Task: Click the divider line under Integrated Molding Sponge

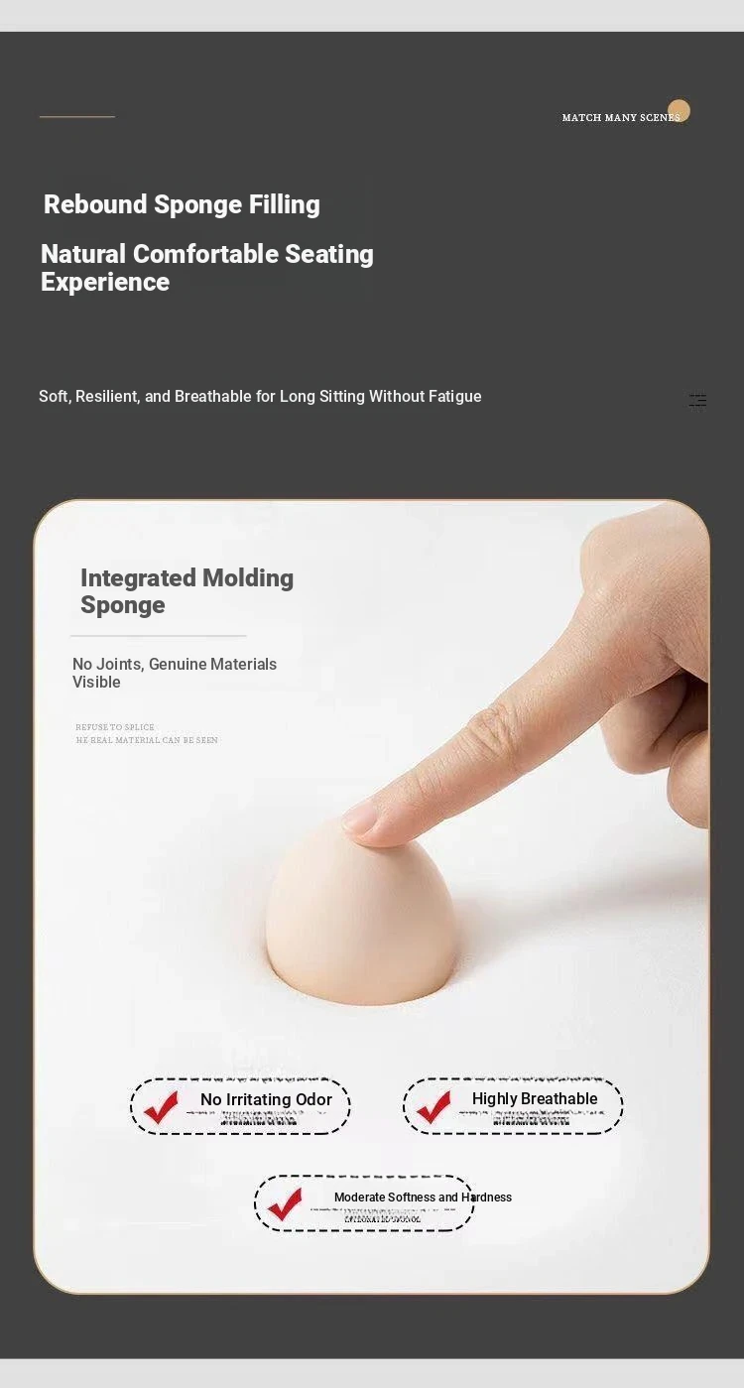Action: coord(159,636)
